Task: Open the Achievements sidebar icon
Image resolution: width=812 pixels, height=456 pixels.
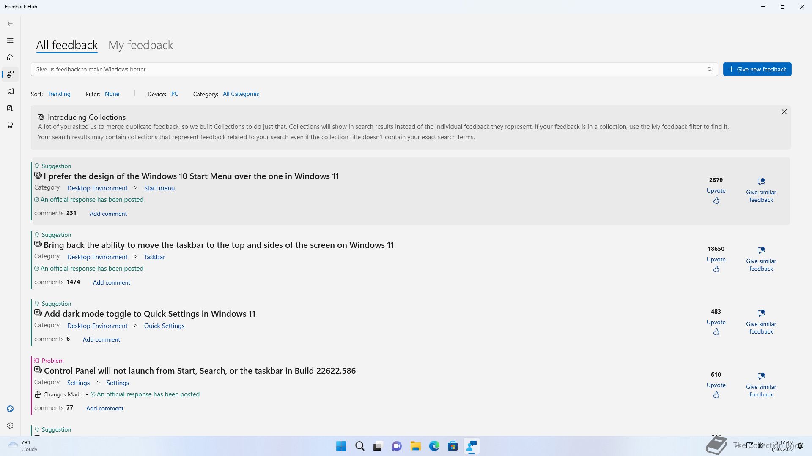Action: (10, 125)
